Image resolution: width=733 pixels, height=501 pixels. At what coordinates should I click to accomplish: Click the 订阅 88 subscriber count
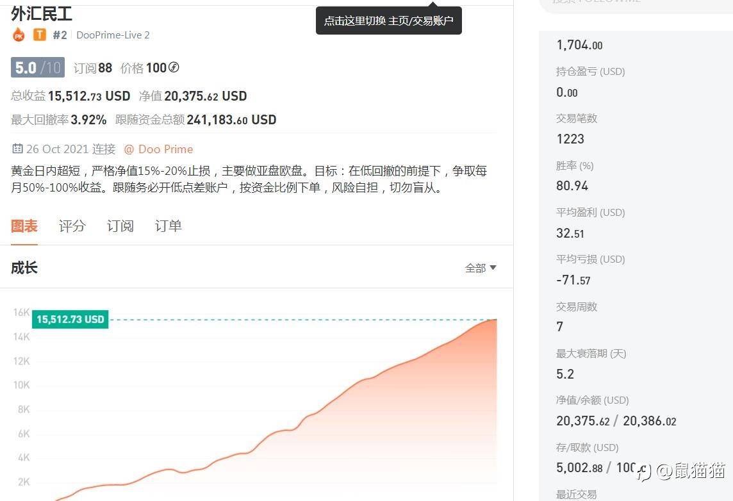pyautogui.click(x=92, y=67)
